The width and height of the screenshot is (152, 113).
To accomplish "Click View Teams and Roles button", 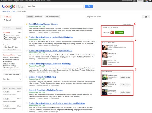I will coord(12,74).
